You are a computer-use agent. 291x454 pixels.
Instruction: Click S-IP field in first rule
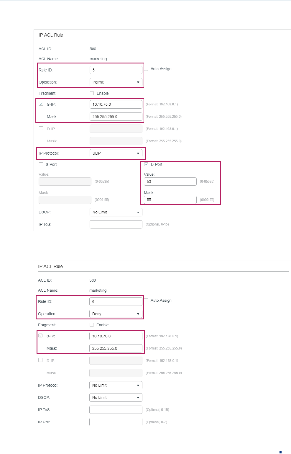tap(116, 104)
